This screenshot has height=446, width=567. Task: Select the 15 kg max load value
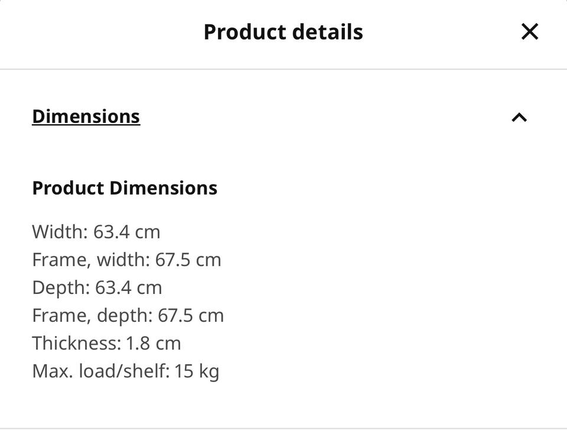coord(197,371)
